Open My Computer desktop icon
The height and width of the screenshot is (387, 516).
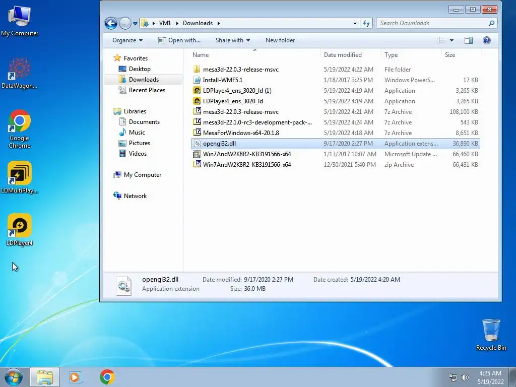pos(20,21)
